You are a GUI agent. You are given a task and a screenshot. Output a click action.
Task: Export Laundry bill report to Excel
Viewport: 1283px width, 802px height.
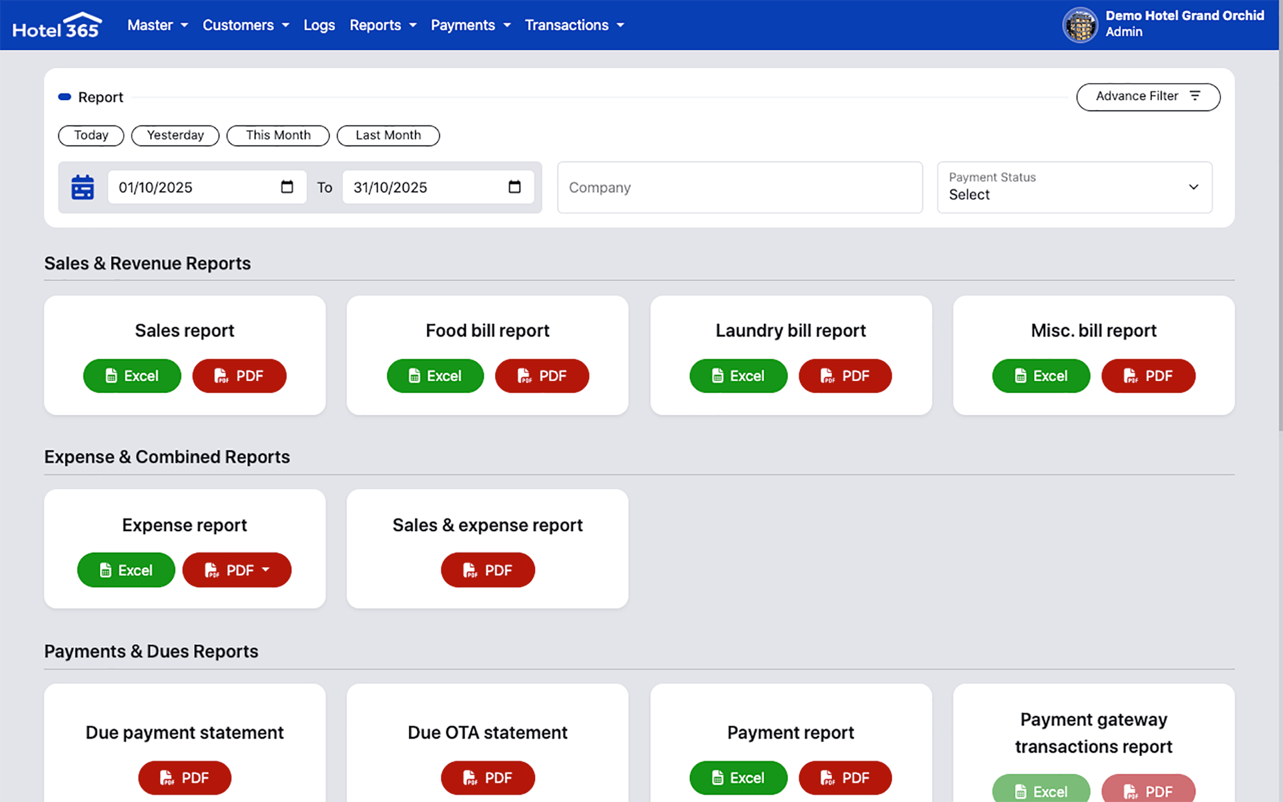pos(738,376)
